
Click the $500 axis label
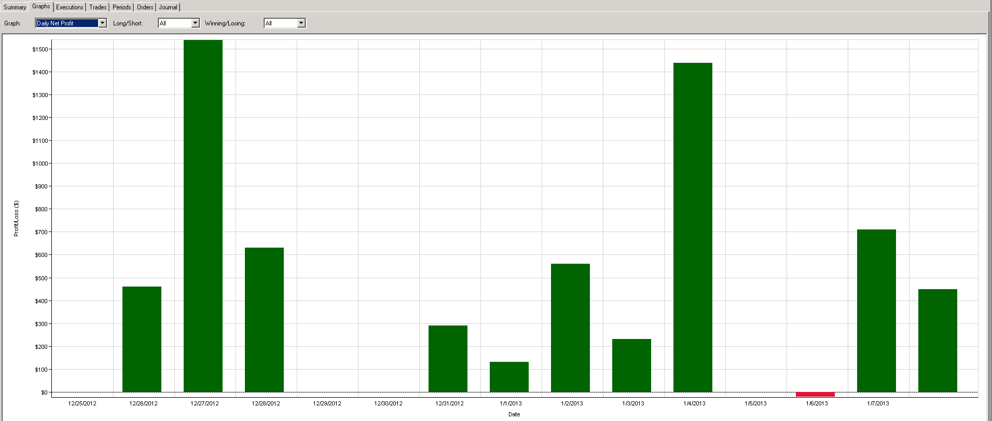pos(42,278)
